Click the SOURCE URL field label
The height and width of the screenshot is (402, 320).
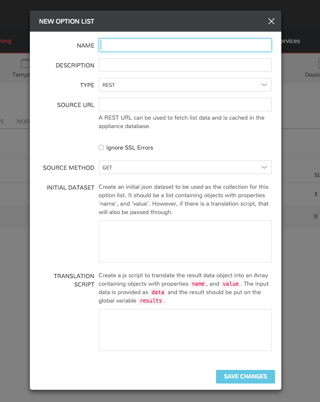(76, 105)
